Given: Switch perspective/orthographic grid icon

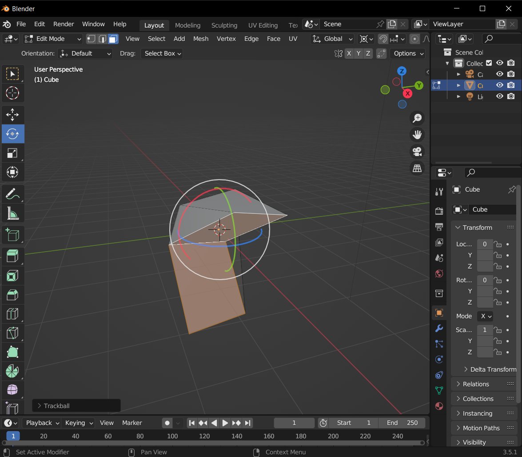Looking at the screenshot, I should coord(417,168).
